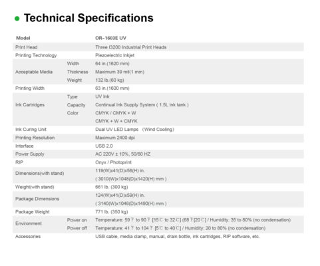
Task: Click the Three I3200 Industrial Print Heads text
Action: [131, 47]
